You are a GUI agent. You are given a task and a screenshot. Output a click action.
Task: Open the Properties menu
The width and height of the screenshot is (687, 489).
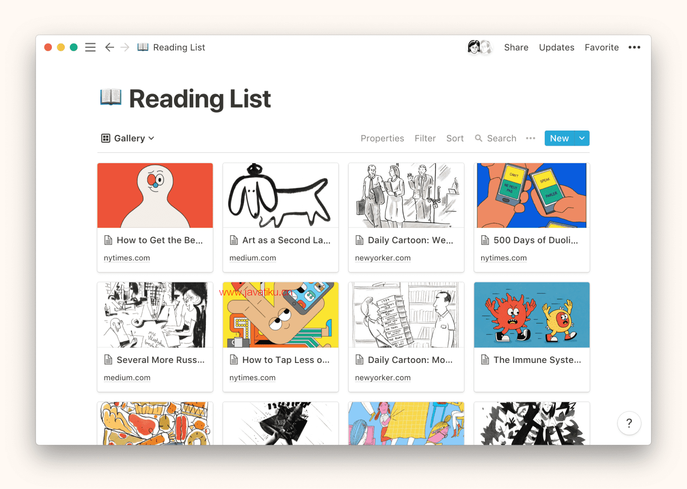coord(382,139)
